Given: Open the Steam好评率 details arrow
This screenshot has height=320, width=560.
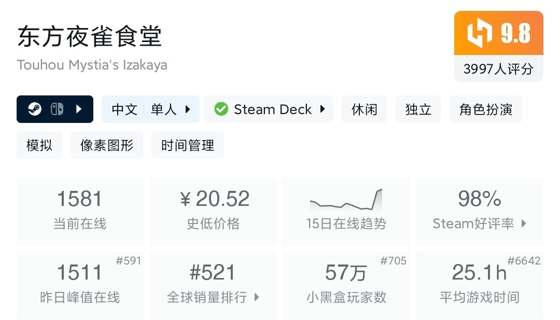Looking at the screenshot, I should coord(524,224).
